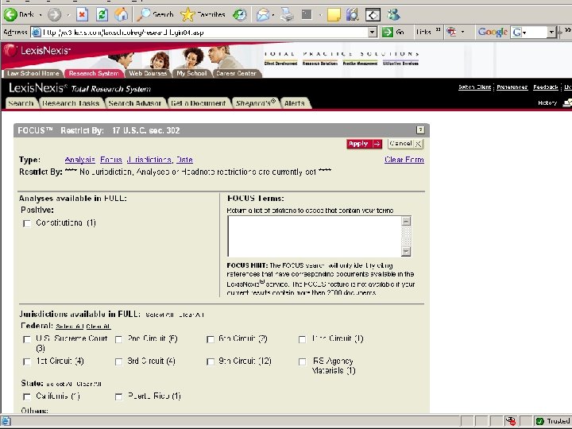Open Favorites star button
Image resolution: width=572 pixels, height=429 pixels.
187,14
